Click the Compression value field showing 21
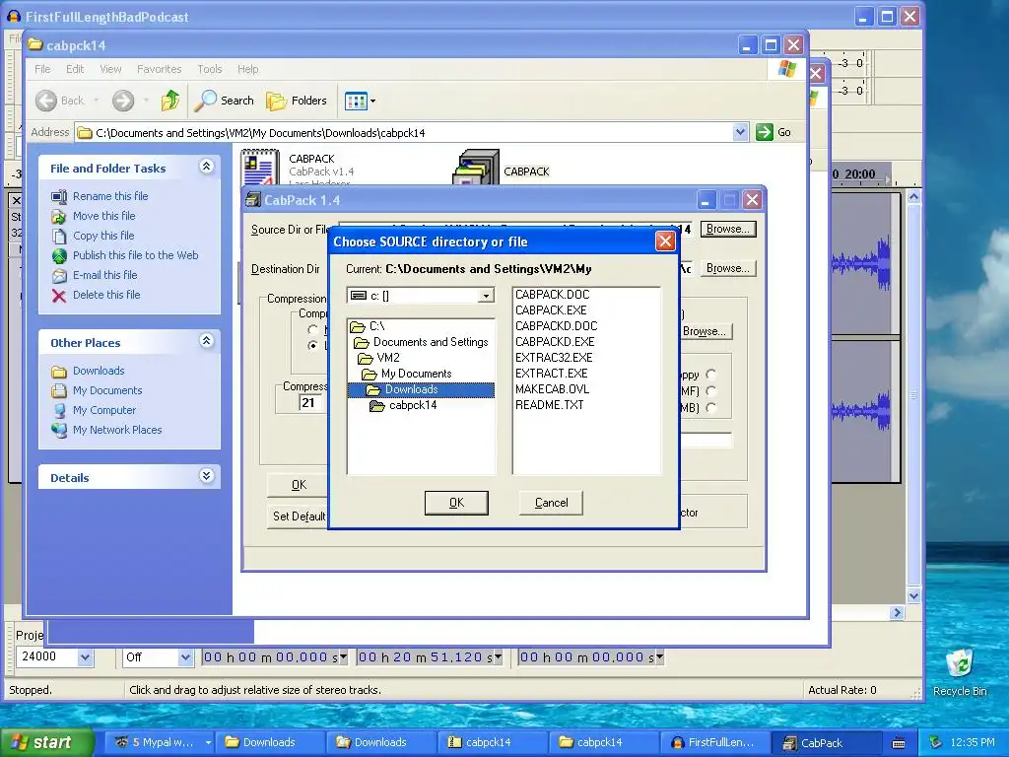Screen dimensions: 1009x757 (310, 403)
